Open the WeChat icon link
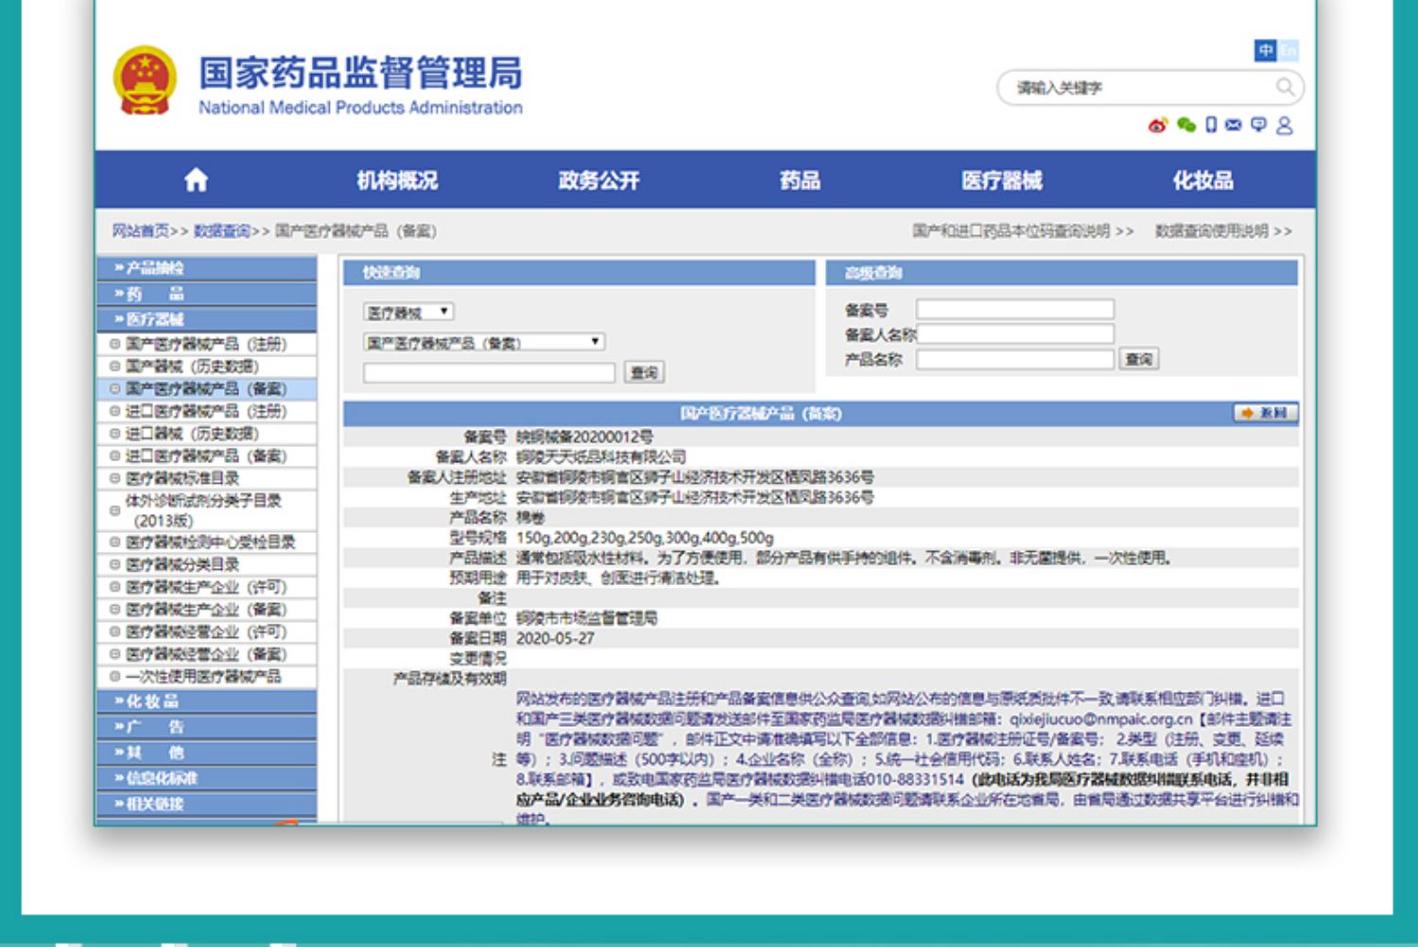 click(1185, 125)
